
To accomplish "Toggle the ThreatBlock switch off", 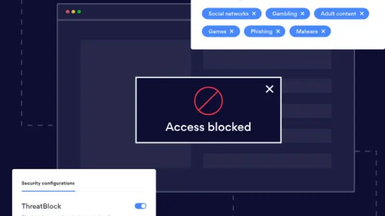I will (x=141, y=206).
